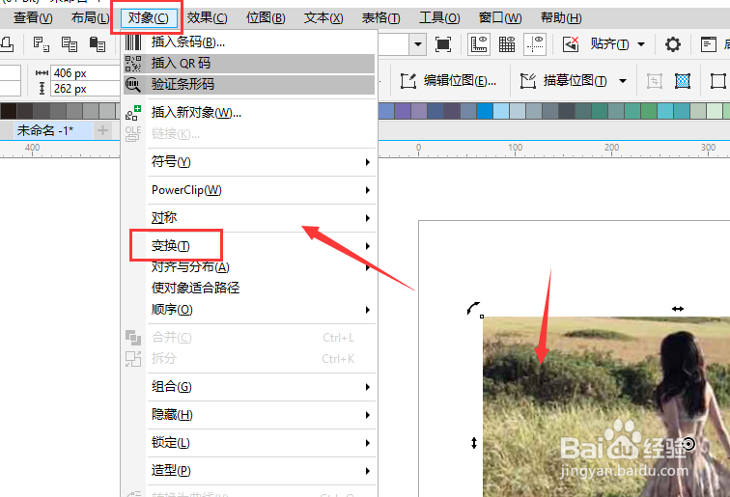Viewport: 730px width, 497px height.
Task: Open the 窗口(W) menu
Action: pyautogui.click(x=500, y=18)
